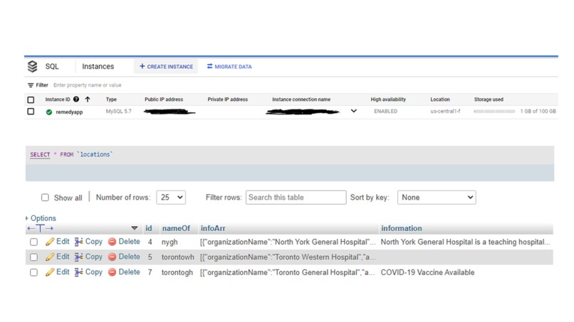The image size is (574, 322).
Task: Open the remedyapp instance link
Action: 69,112
